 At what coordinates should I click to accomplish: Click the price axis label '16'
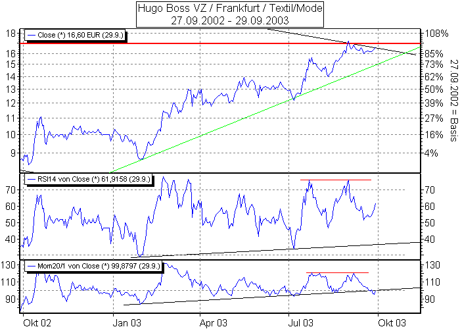pos(11,53)
